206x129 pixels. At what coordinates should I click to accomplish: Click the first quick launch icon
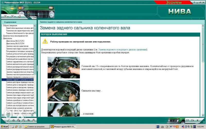13,127
